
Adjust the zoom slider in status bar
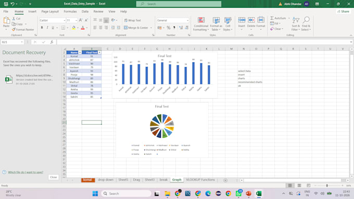(x=327, y=185)
